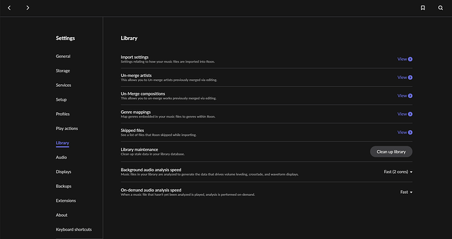View Import settings link
The height and width of the screenshot is (239, 452).
click(402, 59)
